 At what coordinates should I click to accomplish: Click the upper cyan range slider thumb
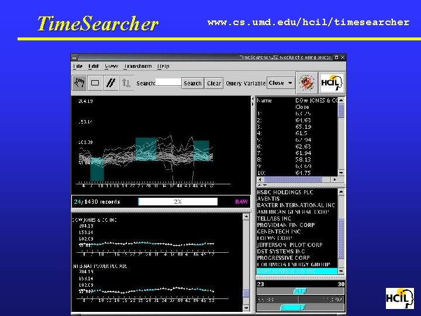point(300,291)
